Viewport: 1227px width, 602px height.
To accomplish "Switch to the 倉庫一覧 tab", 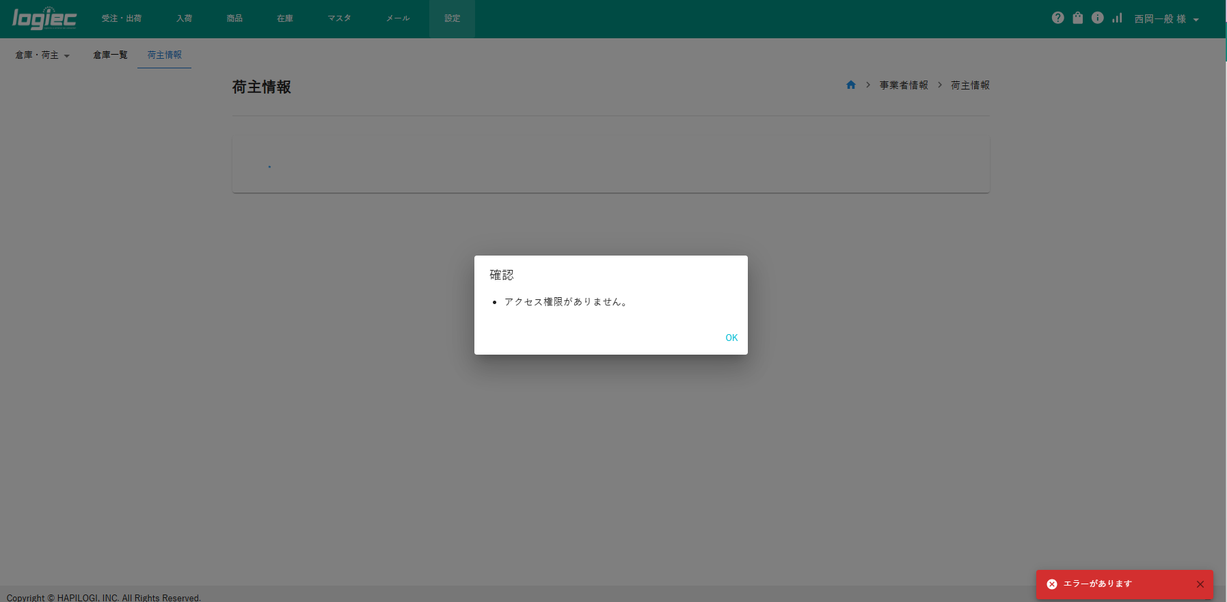I will point(110,55).
